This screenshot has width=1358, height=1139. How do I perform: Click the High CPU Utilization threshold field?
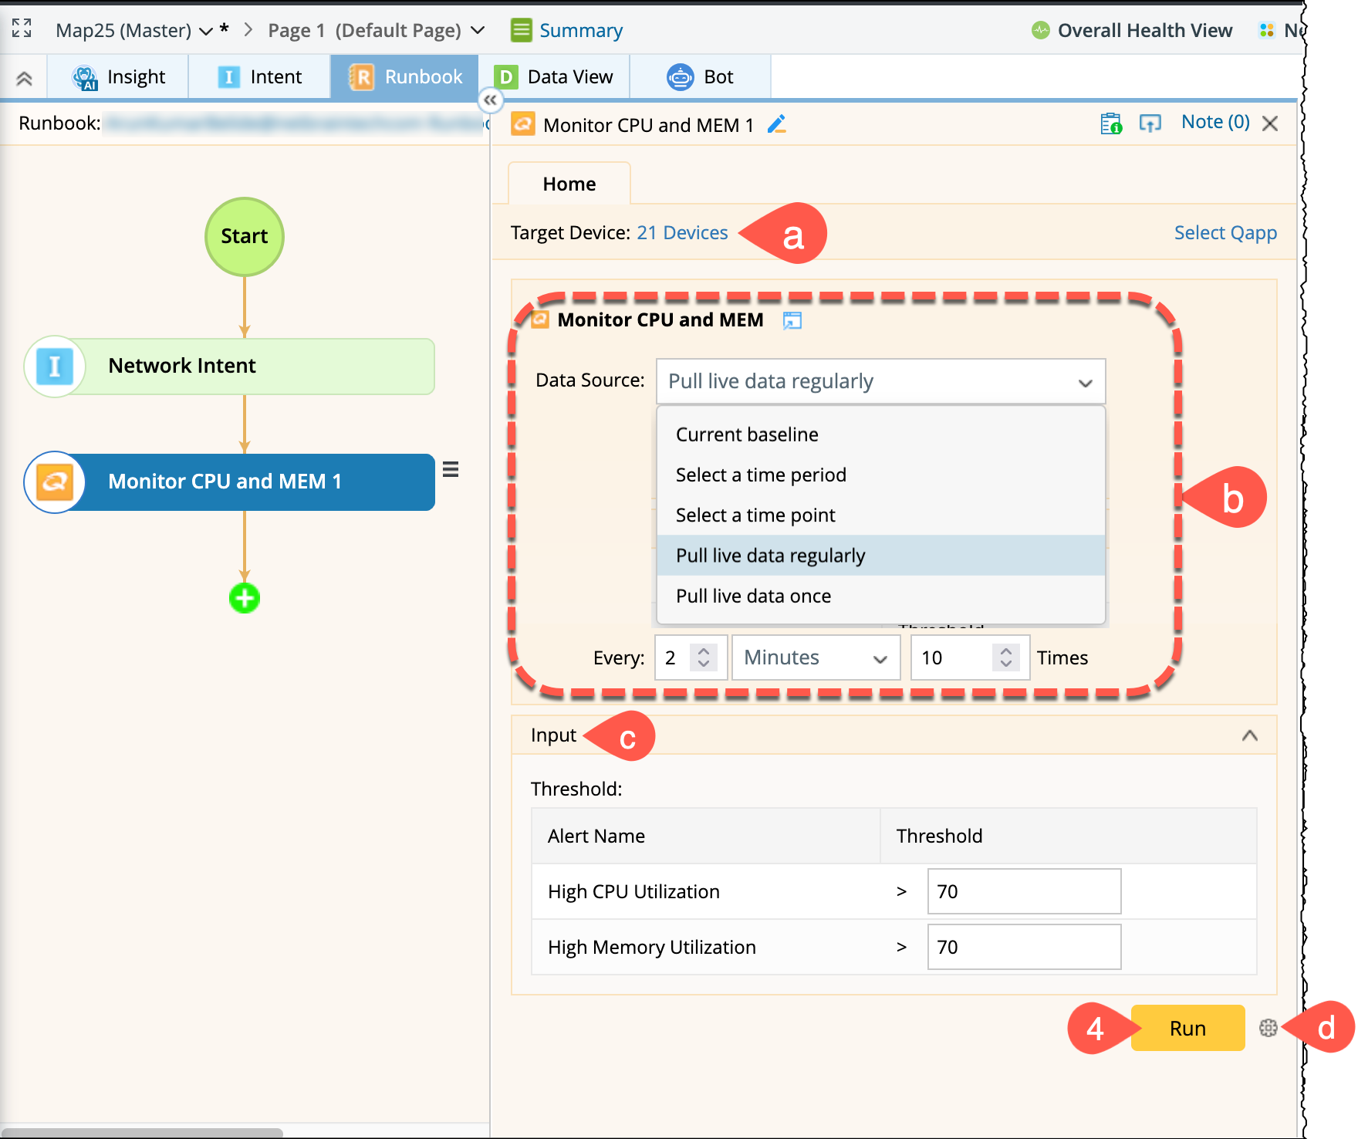1023,891
